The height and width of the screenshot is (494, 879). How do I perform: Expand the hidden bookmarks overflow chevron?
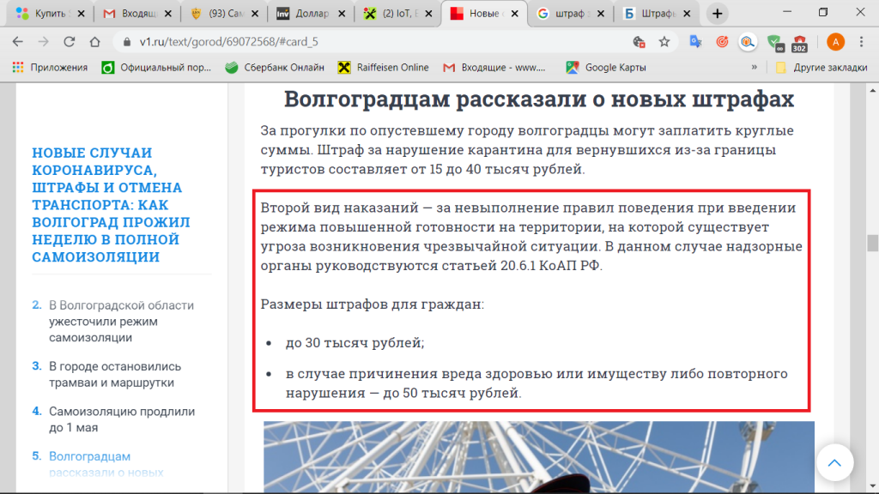[755, 67]
